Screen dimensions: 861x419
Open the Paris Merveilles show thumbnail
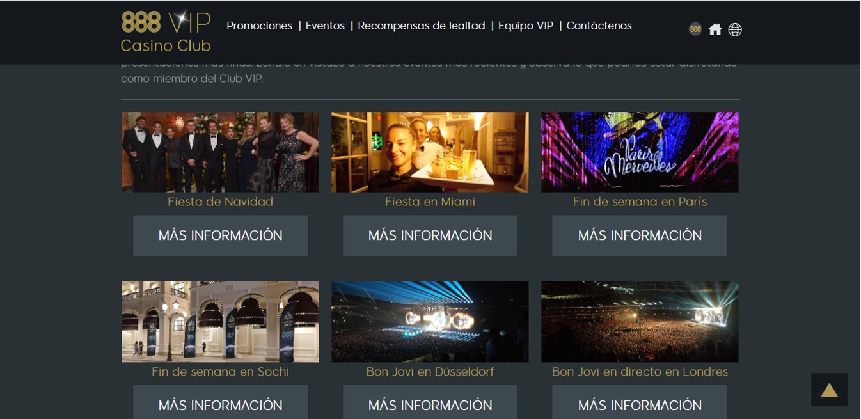point(640,152)
